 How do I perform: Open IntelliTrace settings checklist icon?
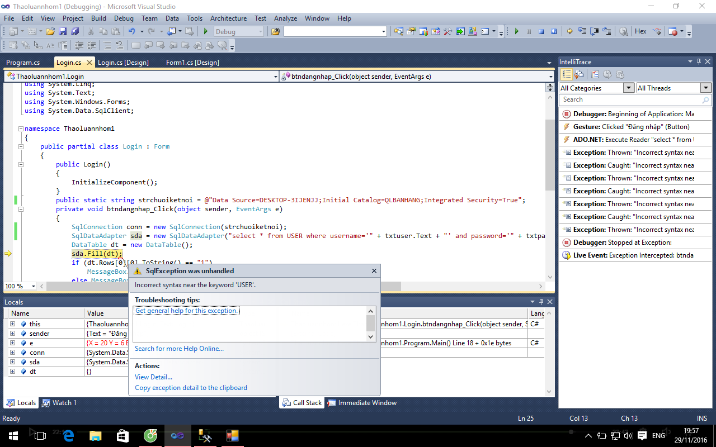point(594,74)
